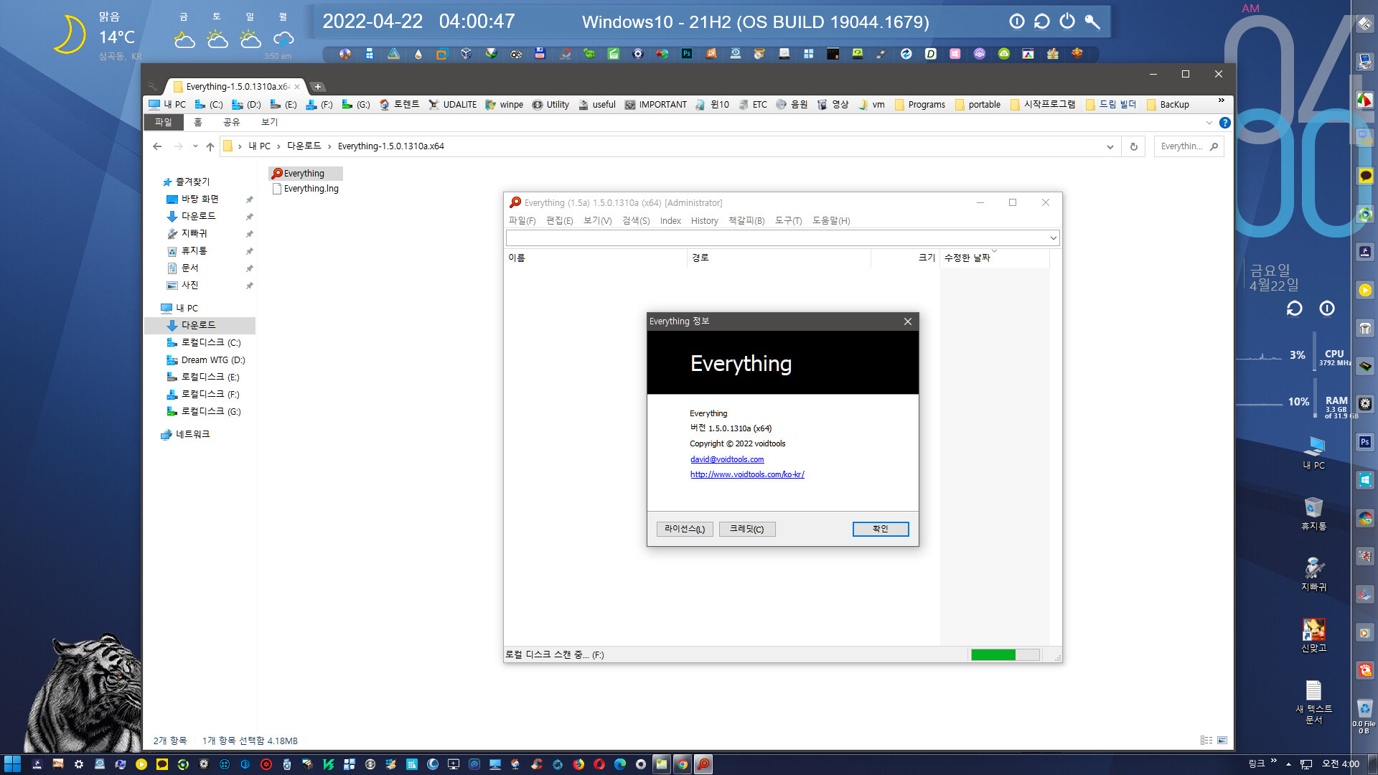The height and width of the screenshot is (775, 1378).
Task: Select 로컬디스크 (C:) in the navigation pane
Action: 210,343
